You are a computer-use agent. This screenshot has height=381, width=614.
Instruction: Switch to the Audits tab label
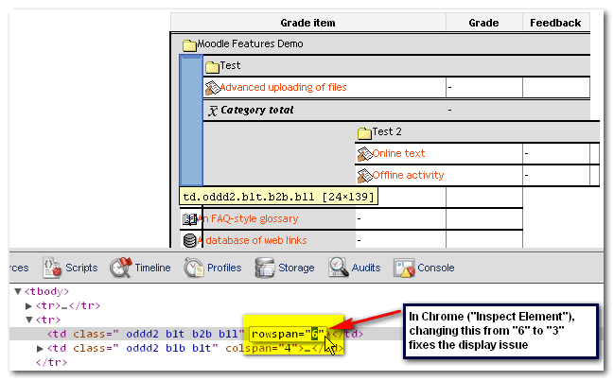click(x=366, y=268)
